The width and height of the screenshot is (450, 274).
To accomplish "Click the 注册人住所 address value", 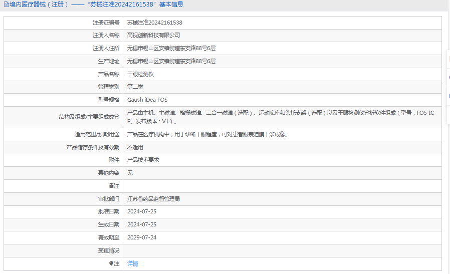I will point(171,48).
